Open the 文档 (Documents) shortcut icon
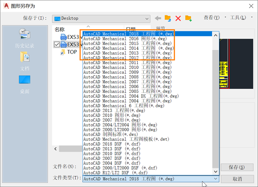 pyautogui.click(x=25, y=57)
